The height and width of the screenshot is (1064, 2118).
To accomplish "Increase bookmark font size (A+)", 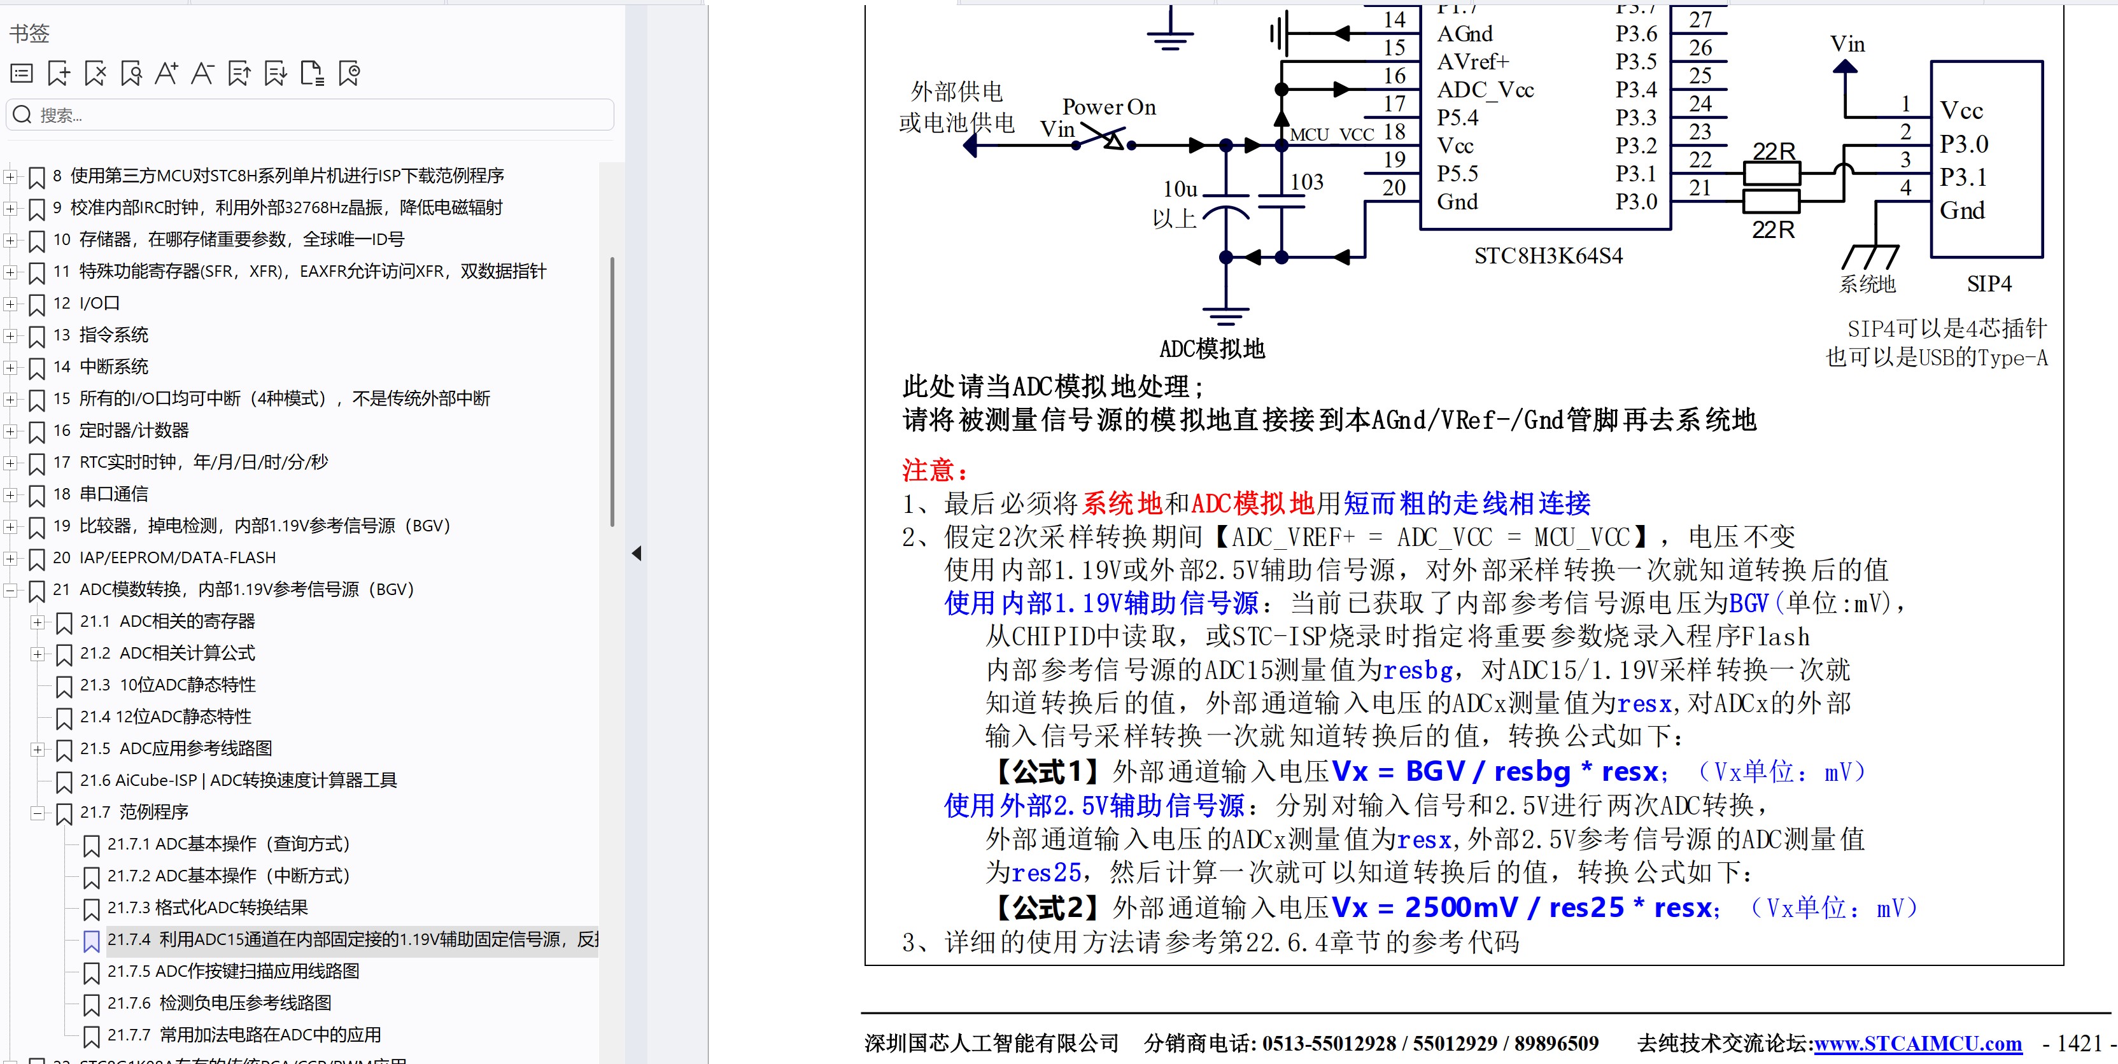I will coord(167,74).
